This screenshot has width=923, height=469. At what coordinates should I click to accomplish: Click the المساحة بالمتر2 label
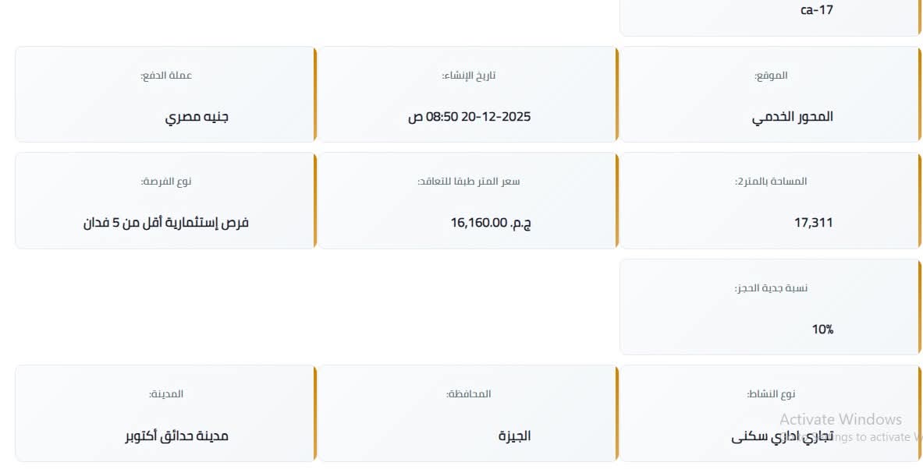[771, 182]
